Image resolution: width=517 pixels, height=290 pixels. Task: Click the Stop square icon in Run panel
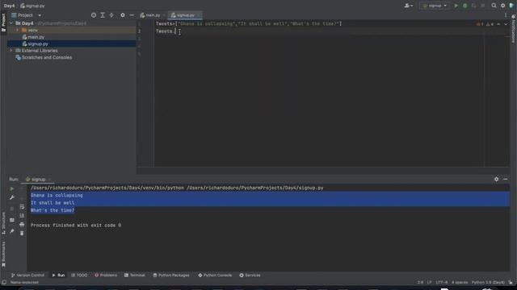tap(12, 209)
